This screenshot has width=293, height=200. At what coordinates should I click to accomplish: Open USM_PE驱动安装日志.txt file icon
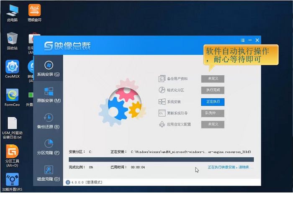[x=12, y=128]
